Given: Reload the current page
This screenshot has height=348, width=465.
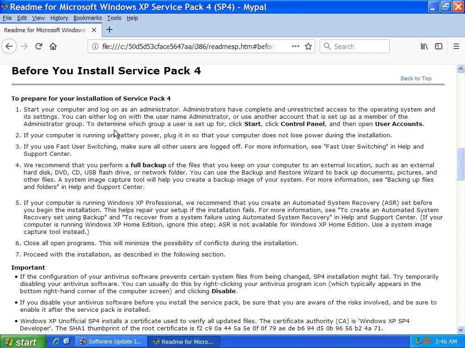Looking at the screenshot, I should coord(39,47).
